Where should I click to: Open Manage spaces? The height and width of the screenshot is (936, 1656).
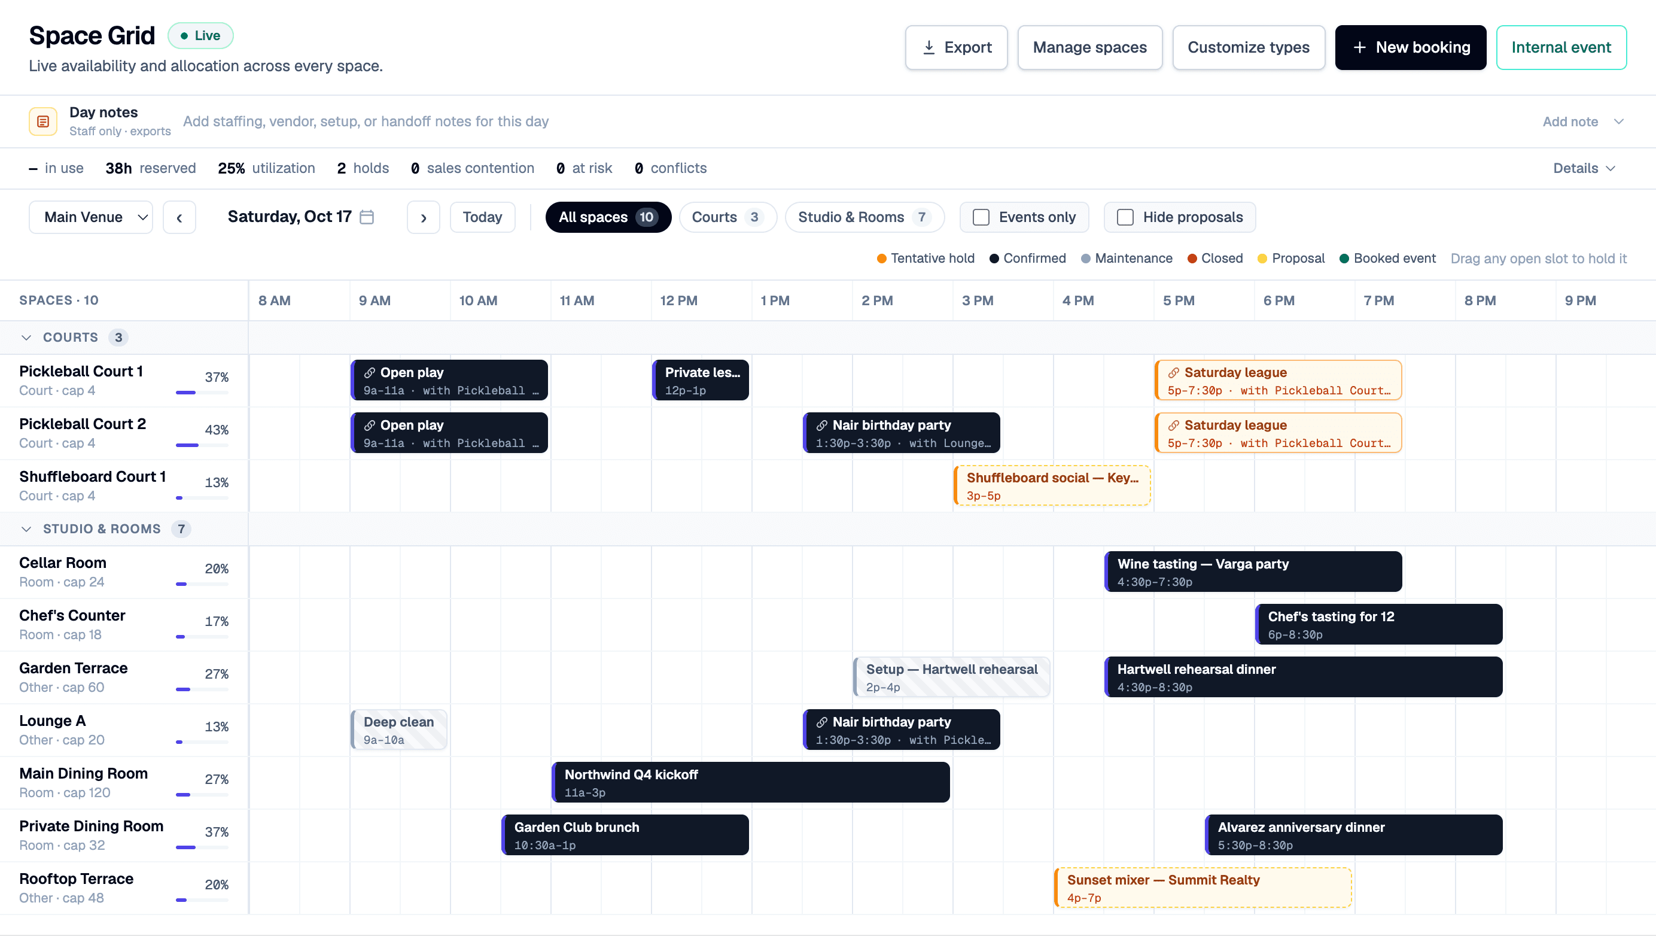[1089, 47]
